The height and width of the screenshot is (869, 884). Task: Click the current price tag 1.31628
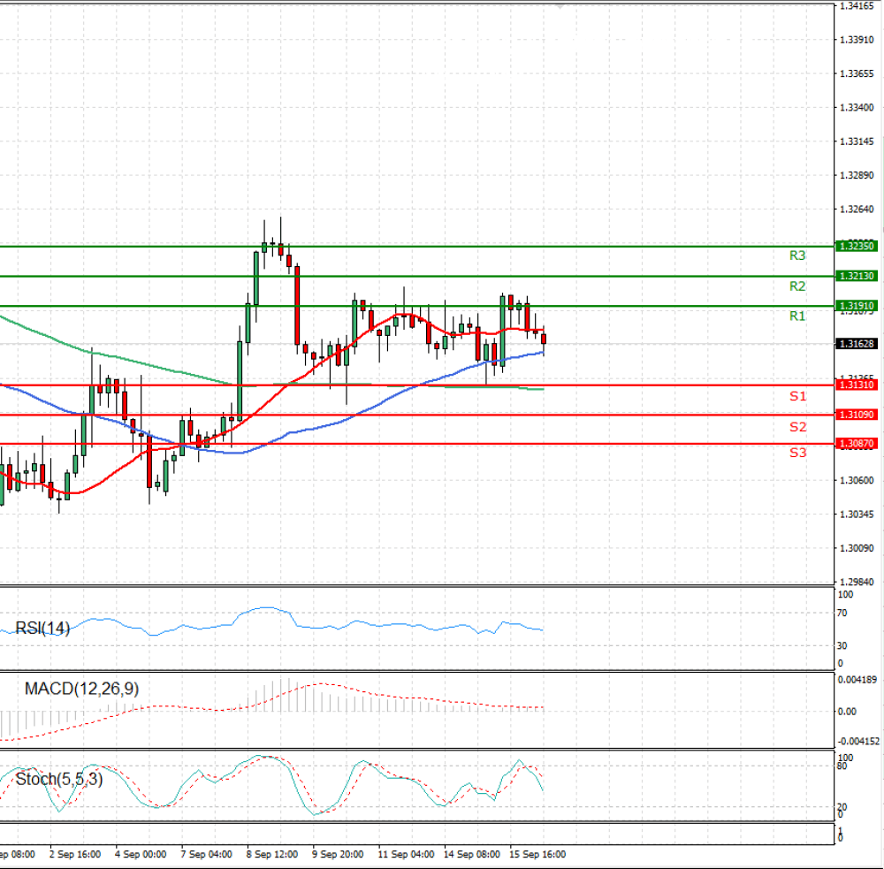click(857, 343)
